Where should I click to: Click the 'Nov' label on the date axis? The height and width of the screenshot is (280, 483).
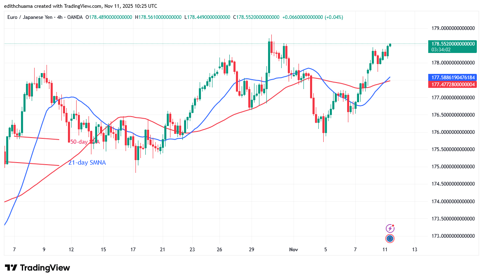coord(294,249)
